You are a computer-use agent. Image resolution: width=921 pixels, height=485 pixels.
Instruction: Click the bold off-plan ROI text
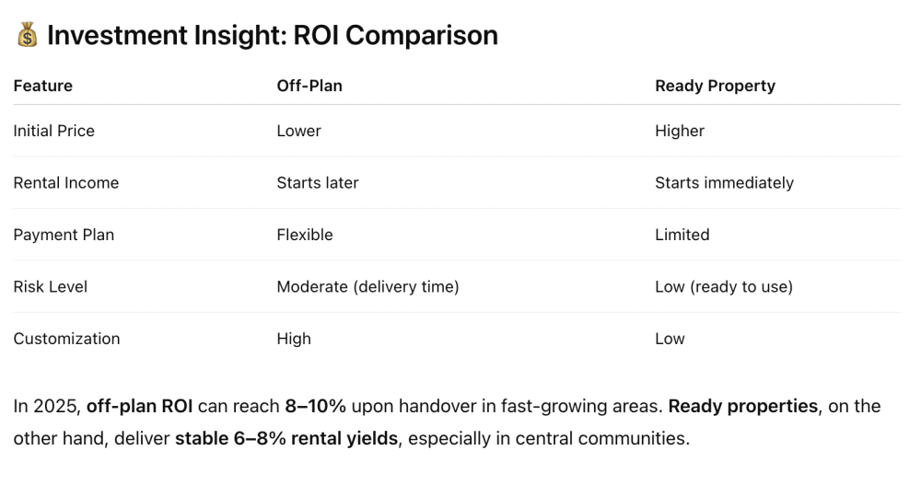pyautogui.click(x=140, y=407)
